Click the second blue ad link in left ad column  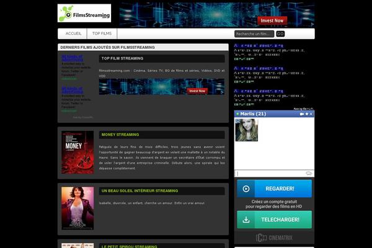click(72, 90)
